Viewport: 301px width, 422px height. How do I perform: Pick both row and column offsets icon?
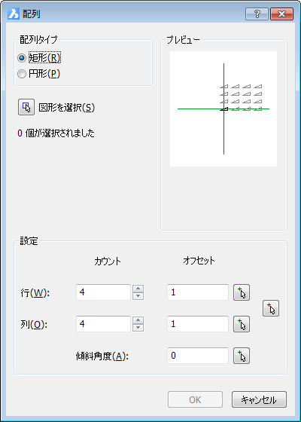pos(271,308)
